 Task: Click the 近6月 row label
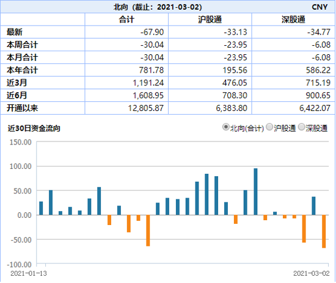[x=16, y=95]
